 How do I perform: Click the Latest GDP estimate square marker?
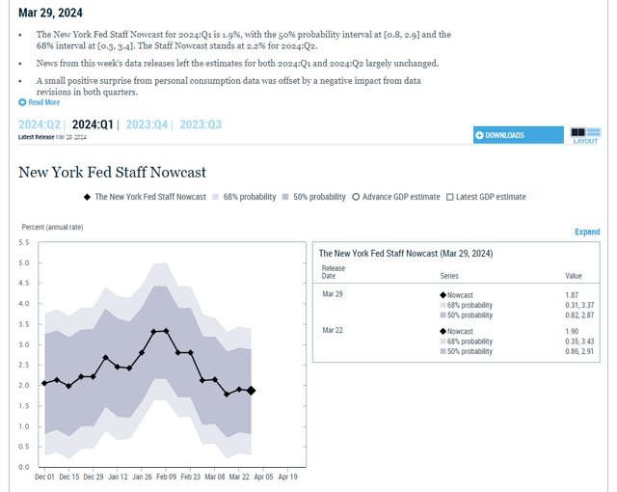pos(449,197)
